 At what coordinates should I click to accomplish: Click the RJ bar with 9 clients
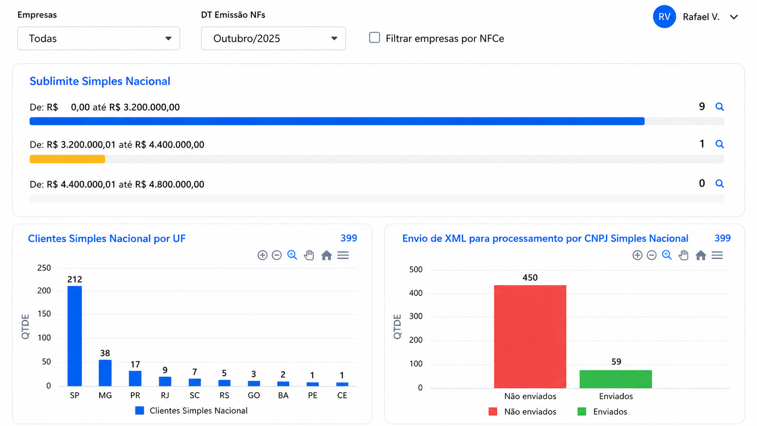(165, 382)
